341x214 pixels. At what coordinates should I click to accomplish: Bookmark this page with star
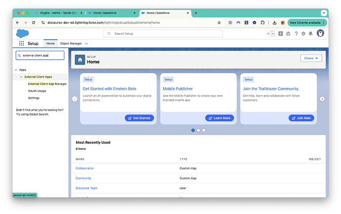click(x=219, y=23)
